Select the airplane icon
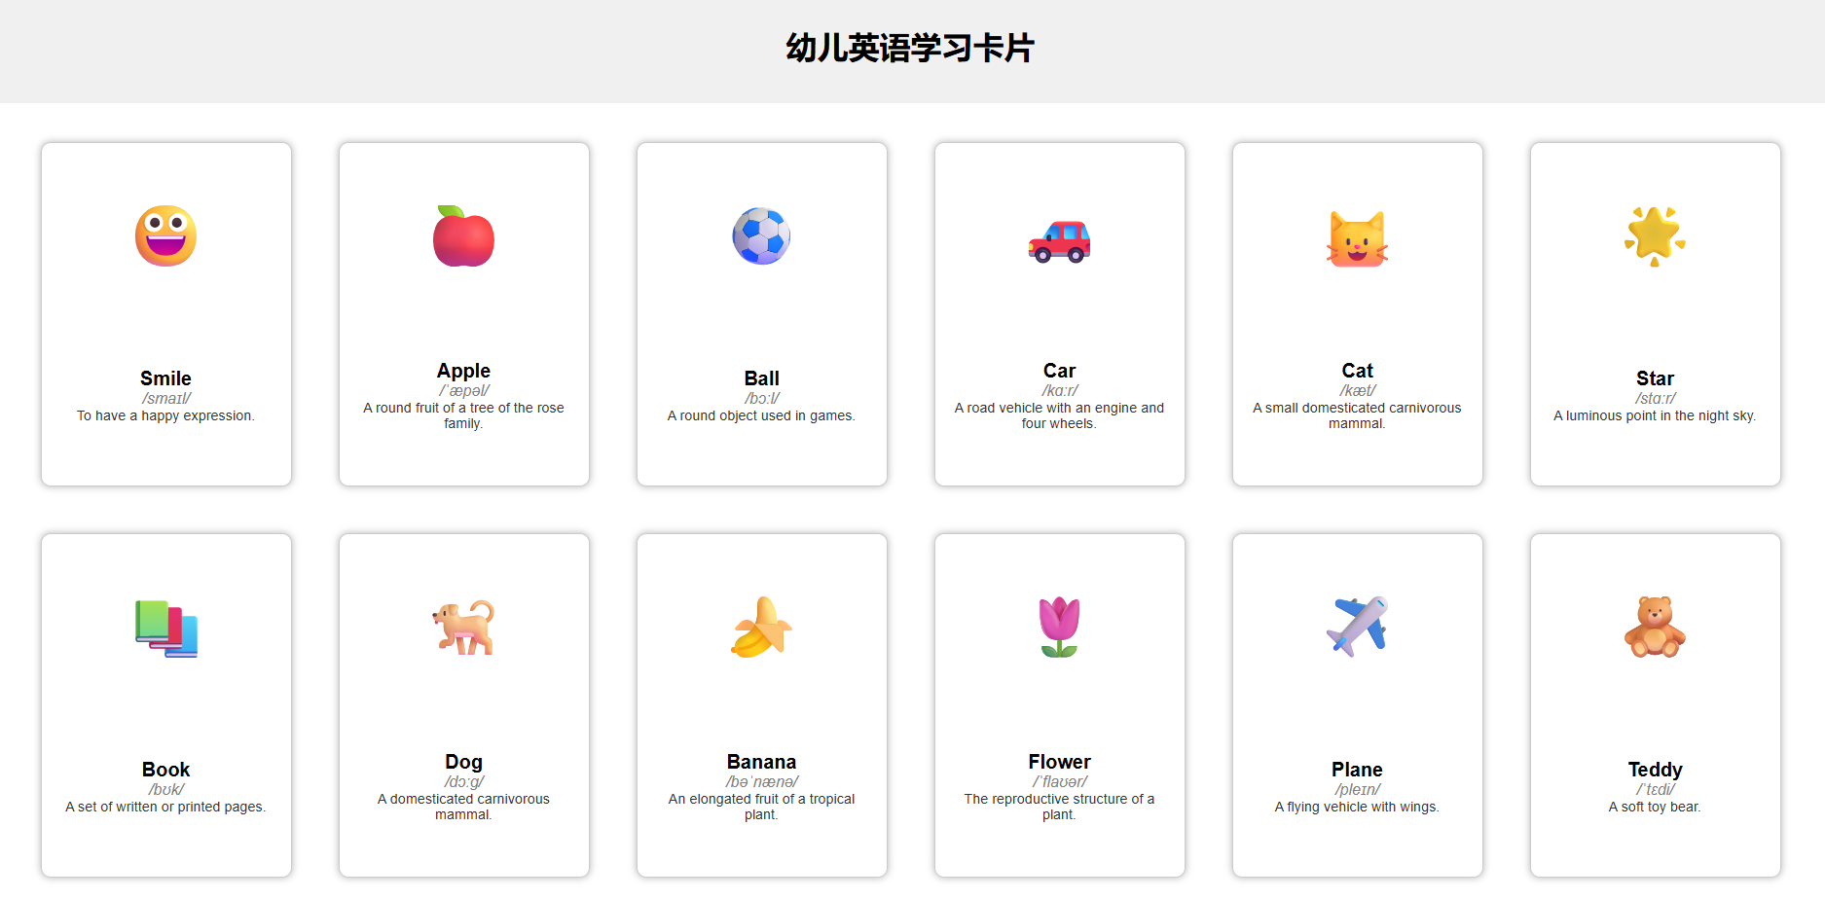Image resolution: width=1825 pixels, height=899 pixels. 1357,628
